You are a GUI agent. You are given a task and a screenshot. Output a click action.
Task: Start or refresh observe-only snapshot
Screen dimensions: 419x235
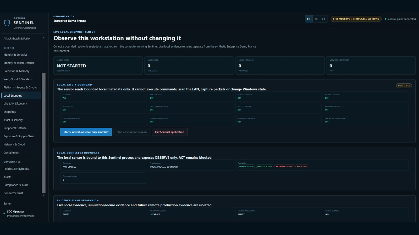pyautogui.click(x=86, y=132)
